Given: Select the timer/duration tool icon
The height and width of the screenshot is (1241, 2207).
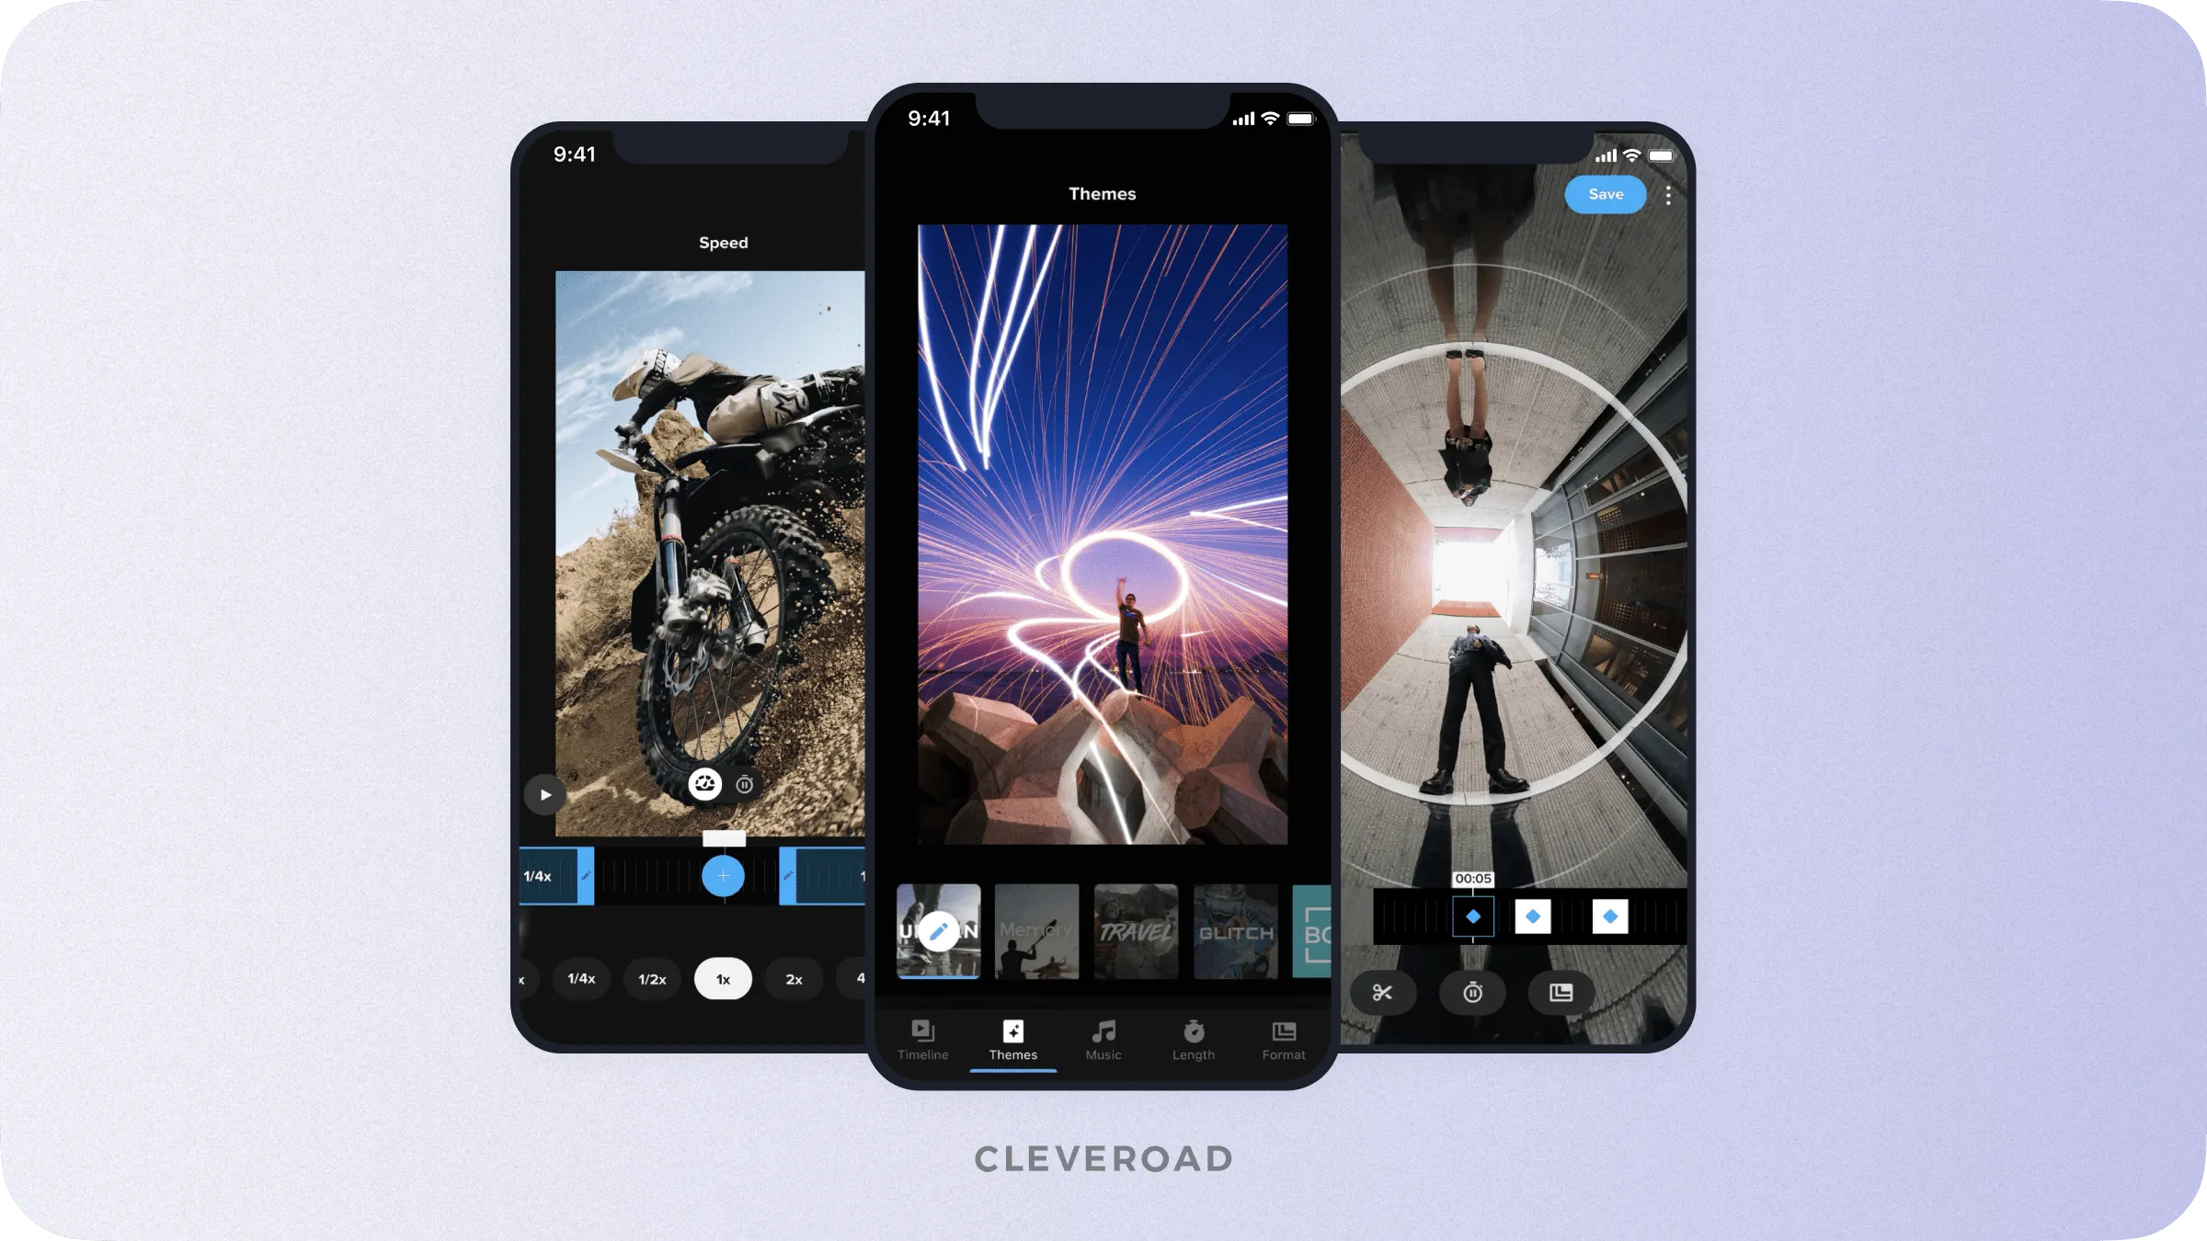Looking at the screenshot, I should point(1472,993).
